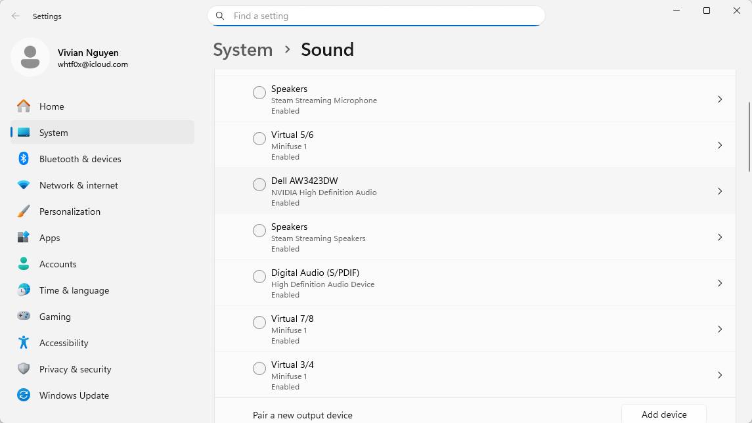Open Virtual 7/8 properties chevron
The height and width of the screenshot is (423, 752).
pos(720,329)
